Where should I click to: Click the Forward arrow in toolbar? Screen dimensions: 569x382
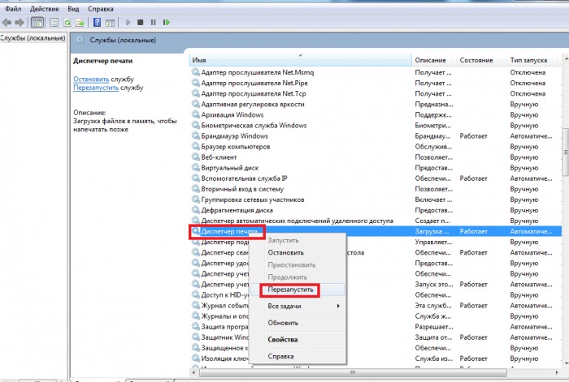(x=19, y=22)
